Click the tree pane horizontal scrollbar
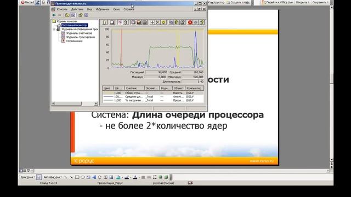Image resolution: width=351 pixels, height=197 pixels. (75, 103)
